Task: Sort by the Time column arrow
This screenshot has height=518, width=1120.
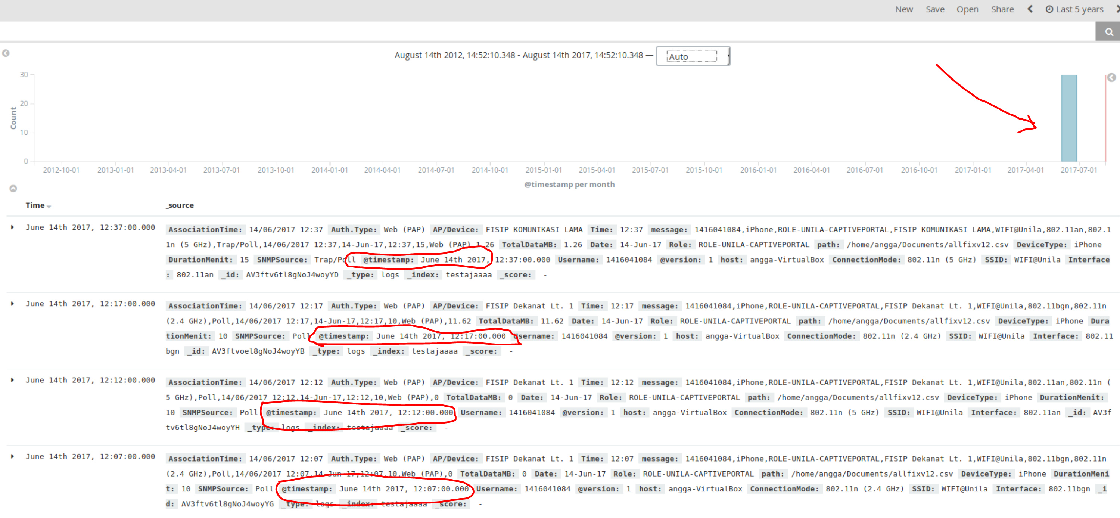Action: (49, 206)
